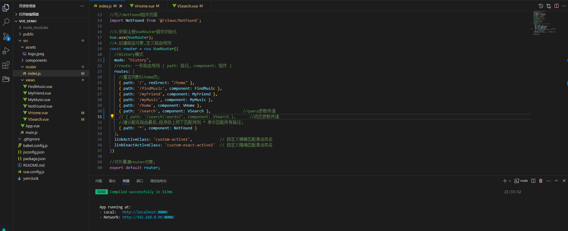Viewport: 568px width, 231px height.
Task: Open yarn.lock file
Action: click(x=51, y=178)
